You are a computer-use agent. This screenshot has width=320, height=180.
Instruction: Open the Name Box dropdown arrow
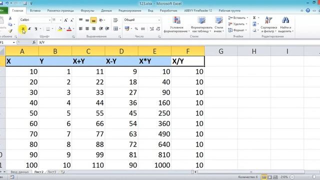(x=13, y=42)
